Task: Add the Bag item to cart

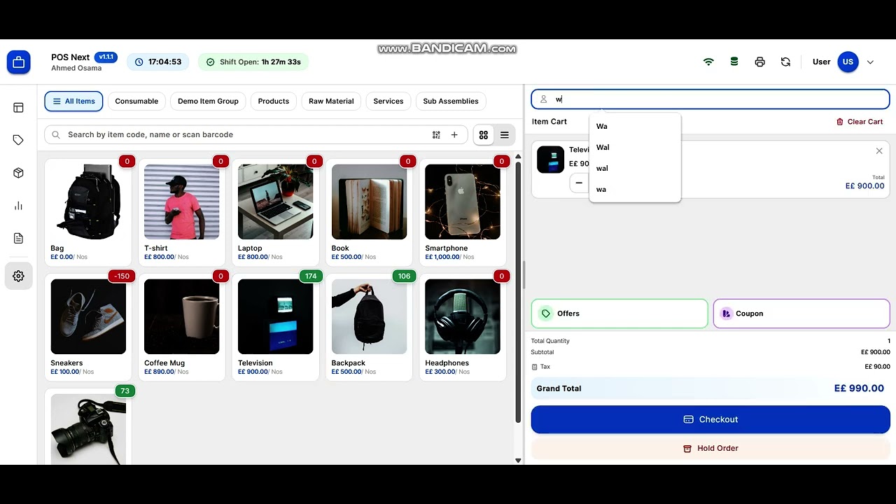Action: [88, 212]
